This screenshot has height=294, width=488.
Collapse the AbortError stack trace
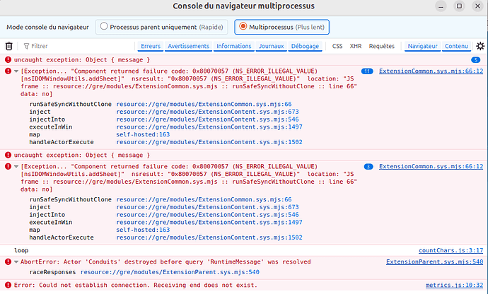[x=16, y=262]
